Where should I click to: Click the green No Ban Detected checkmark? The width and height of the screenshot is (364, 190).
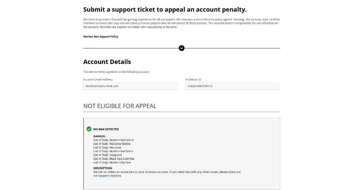pos(89,129)
